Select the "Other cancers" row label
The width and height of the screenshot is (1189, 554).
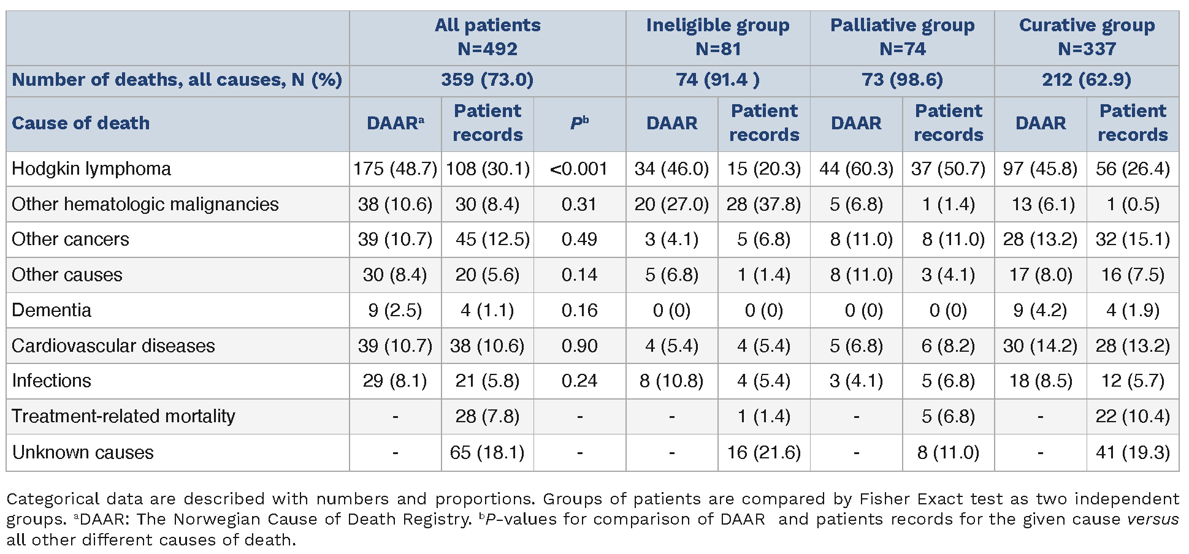[71, 239]
